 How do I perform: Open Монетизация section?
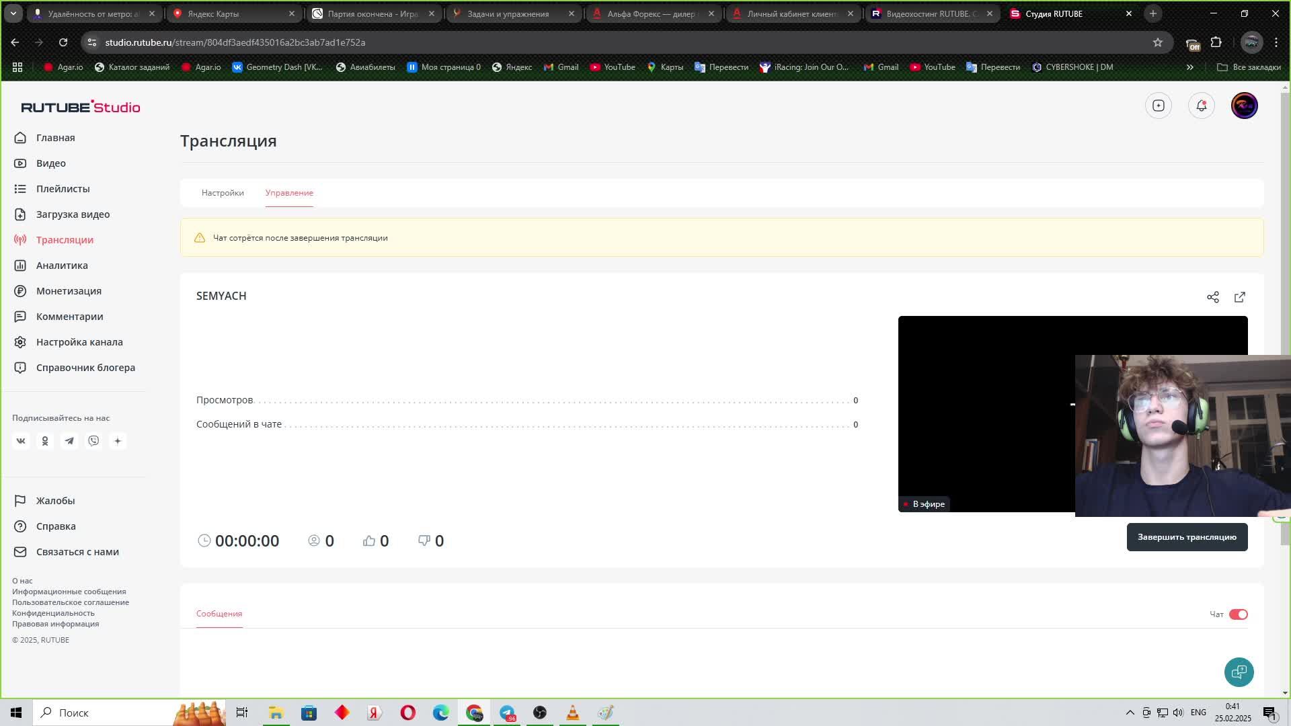tap(58, 291)
